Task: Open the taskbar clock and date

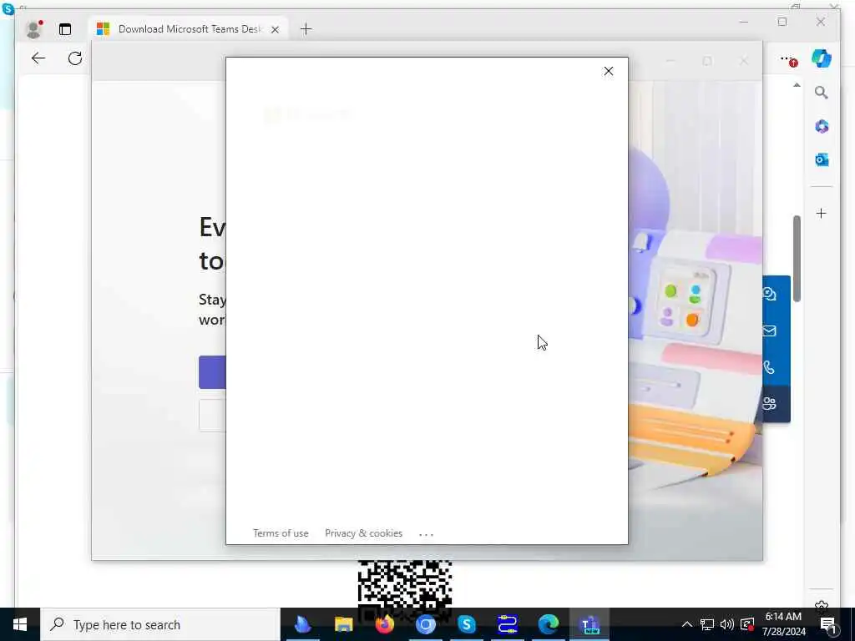Action: click(x=783, y=624)
